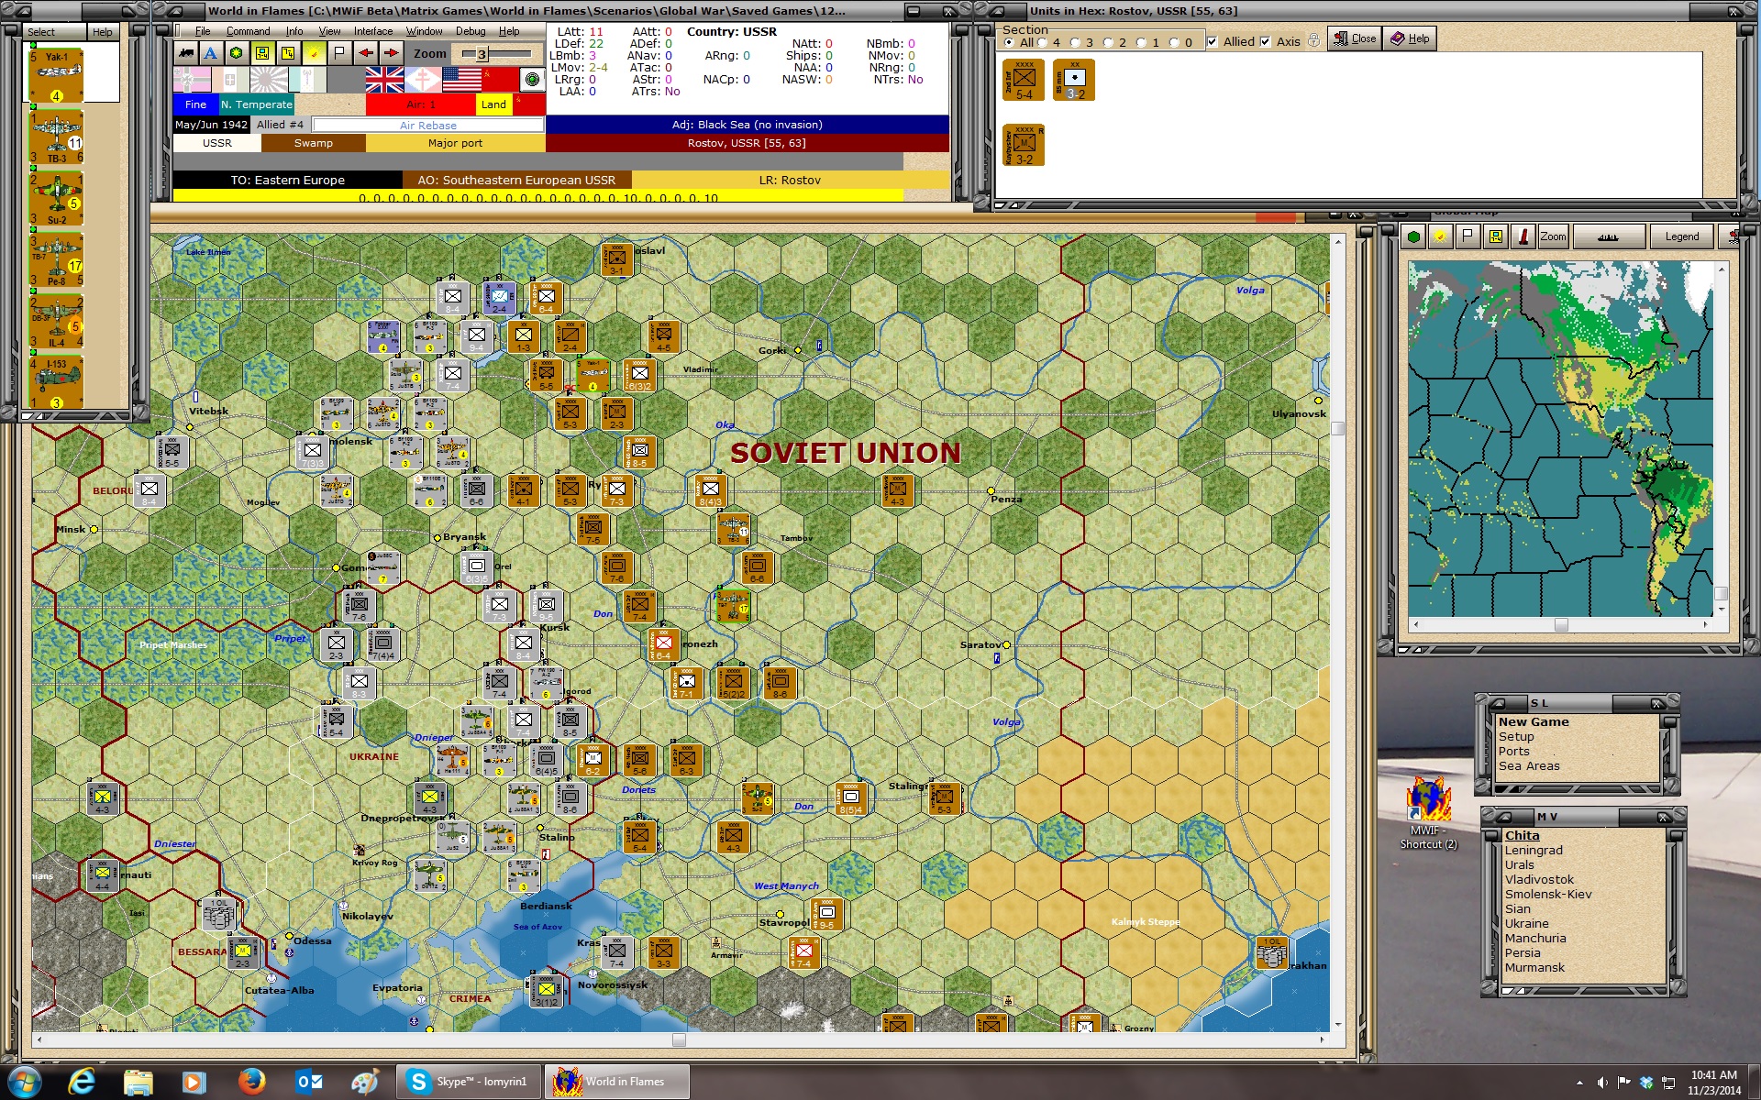Screen dimensions: 1761x1100
Task: Open Help in Units in Hex window
Action: coord(1410,38)
